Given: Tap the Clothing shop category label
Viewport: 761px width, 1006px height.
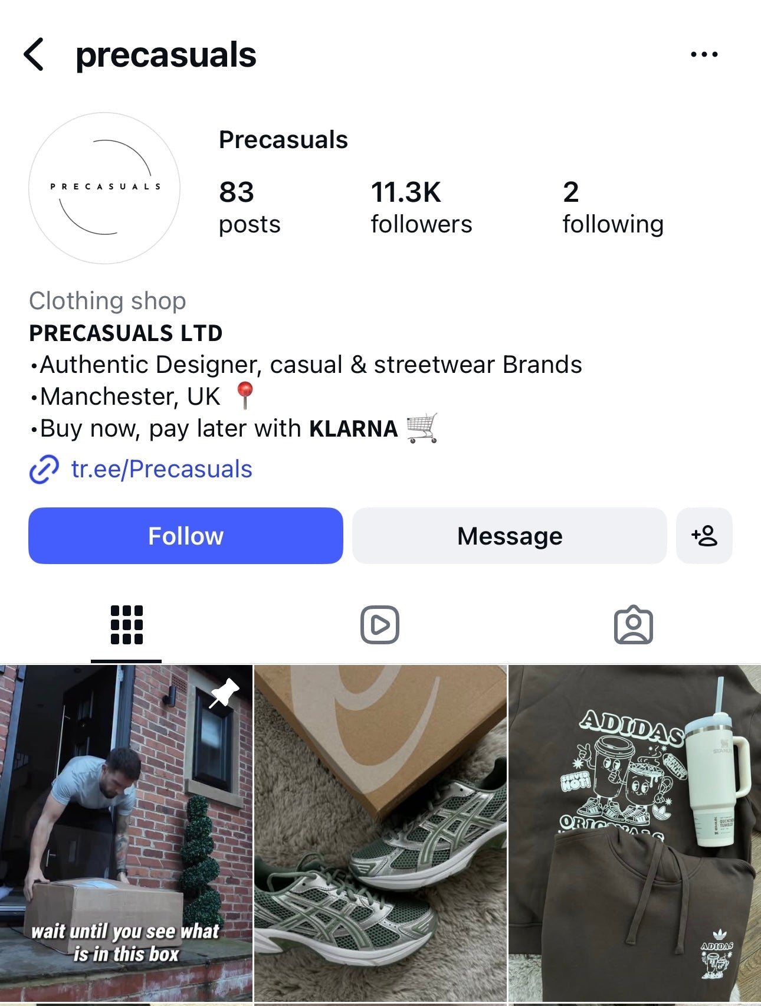Looking at the screenshot, I should pyautogui.click(x=107, y=301).
